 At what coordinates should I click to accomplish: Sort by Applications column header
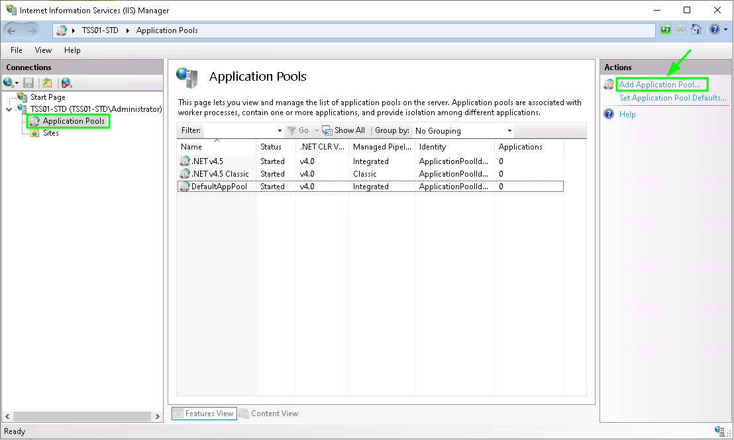(x=529, y=146)
